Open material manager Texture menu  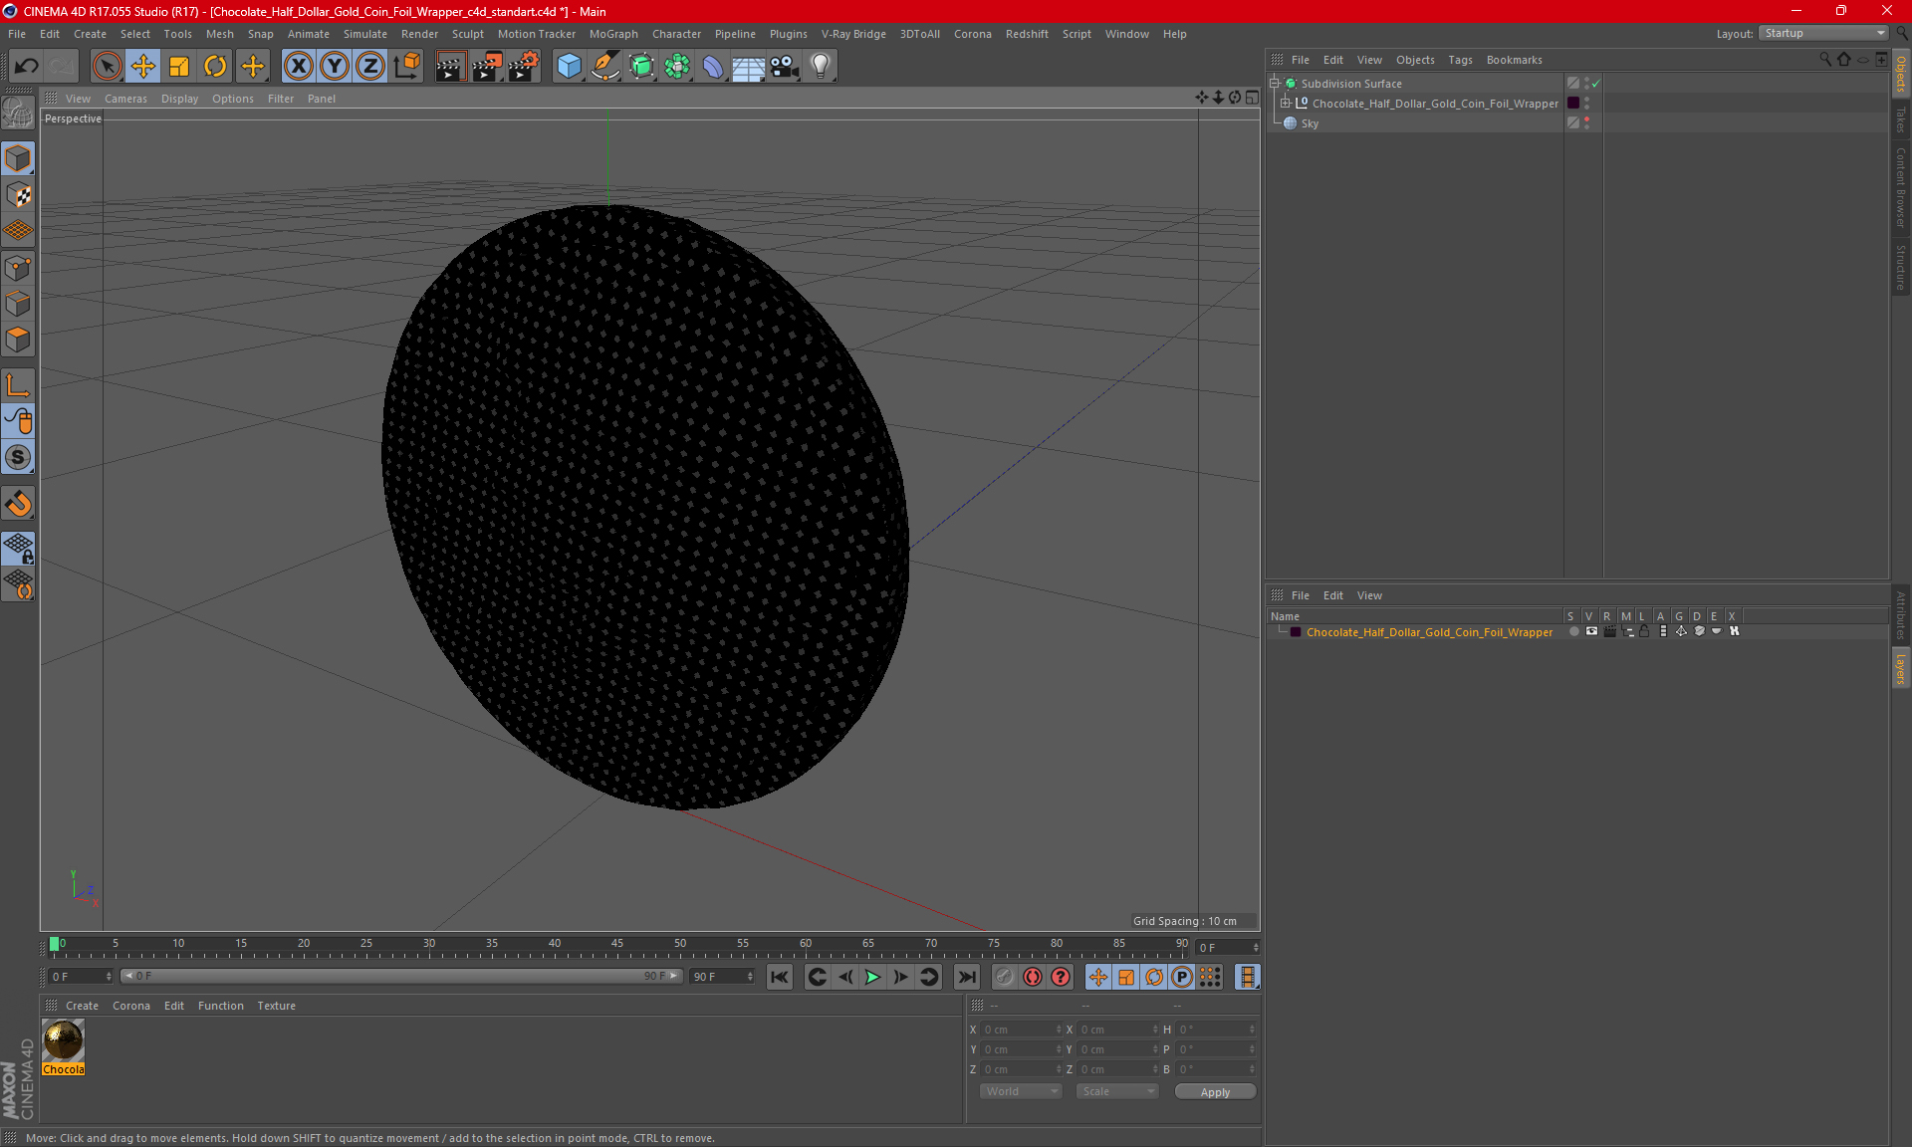coord(276,1006)
